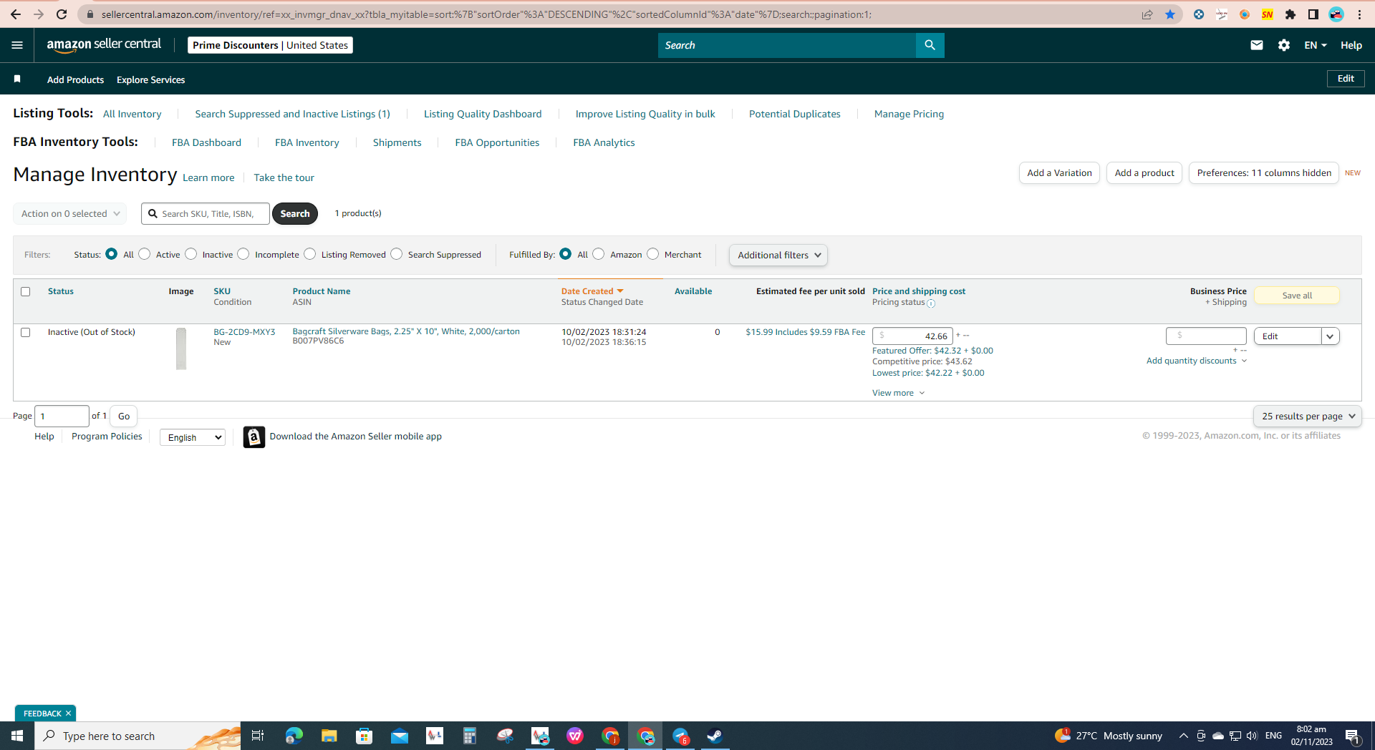This screenshot has width=1375, height=750.
Task: Select the Search Suppressed radio button
Action: pyautogui.click(x=397, y=254)
